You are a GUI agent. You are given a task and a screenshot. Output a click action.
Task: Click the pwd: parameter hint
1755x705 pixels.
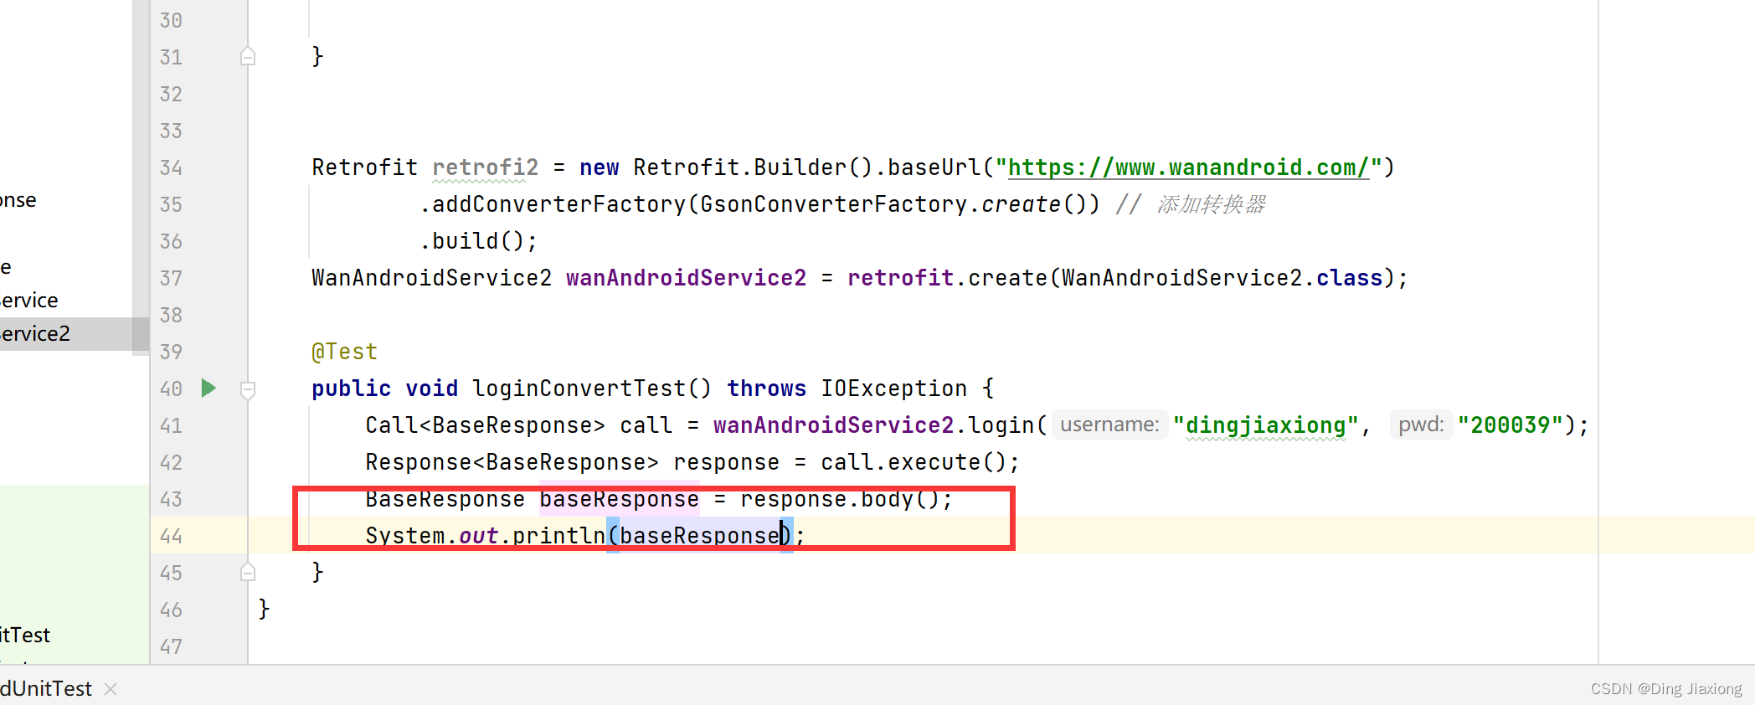[1421, 425]
